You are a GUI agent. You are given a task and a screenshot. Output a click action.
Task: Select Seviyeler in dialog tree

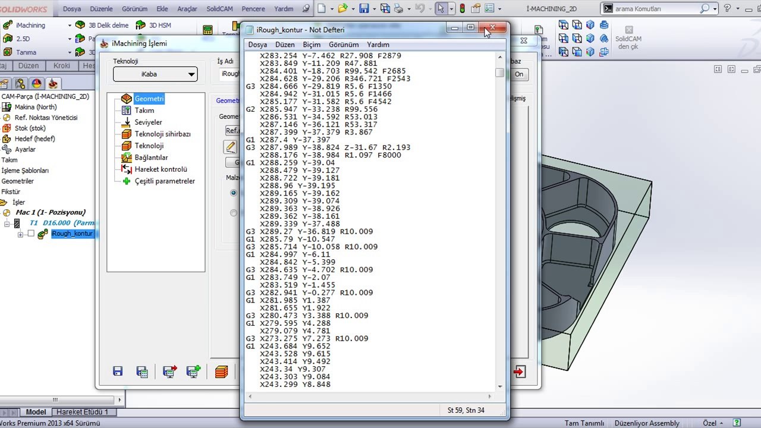[148, 122]
